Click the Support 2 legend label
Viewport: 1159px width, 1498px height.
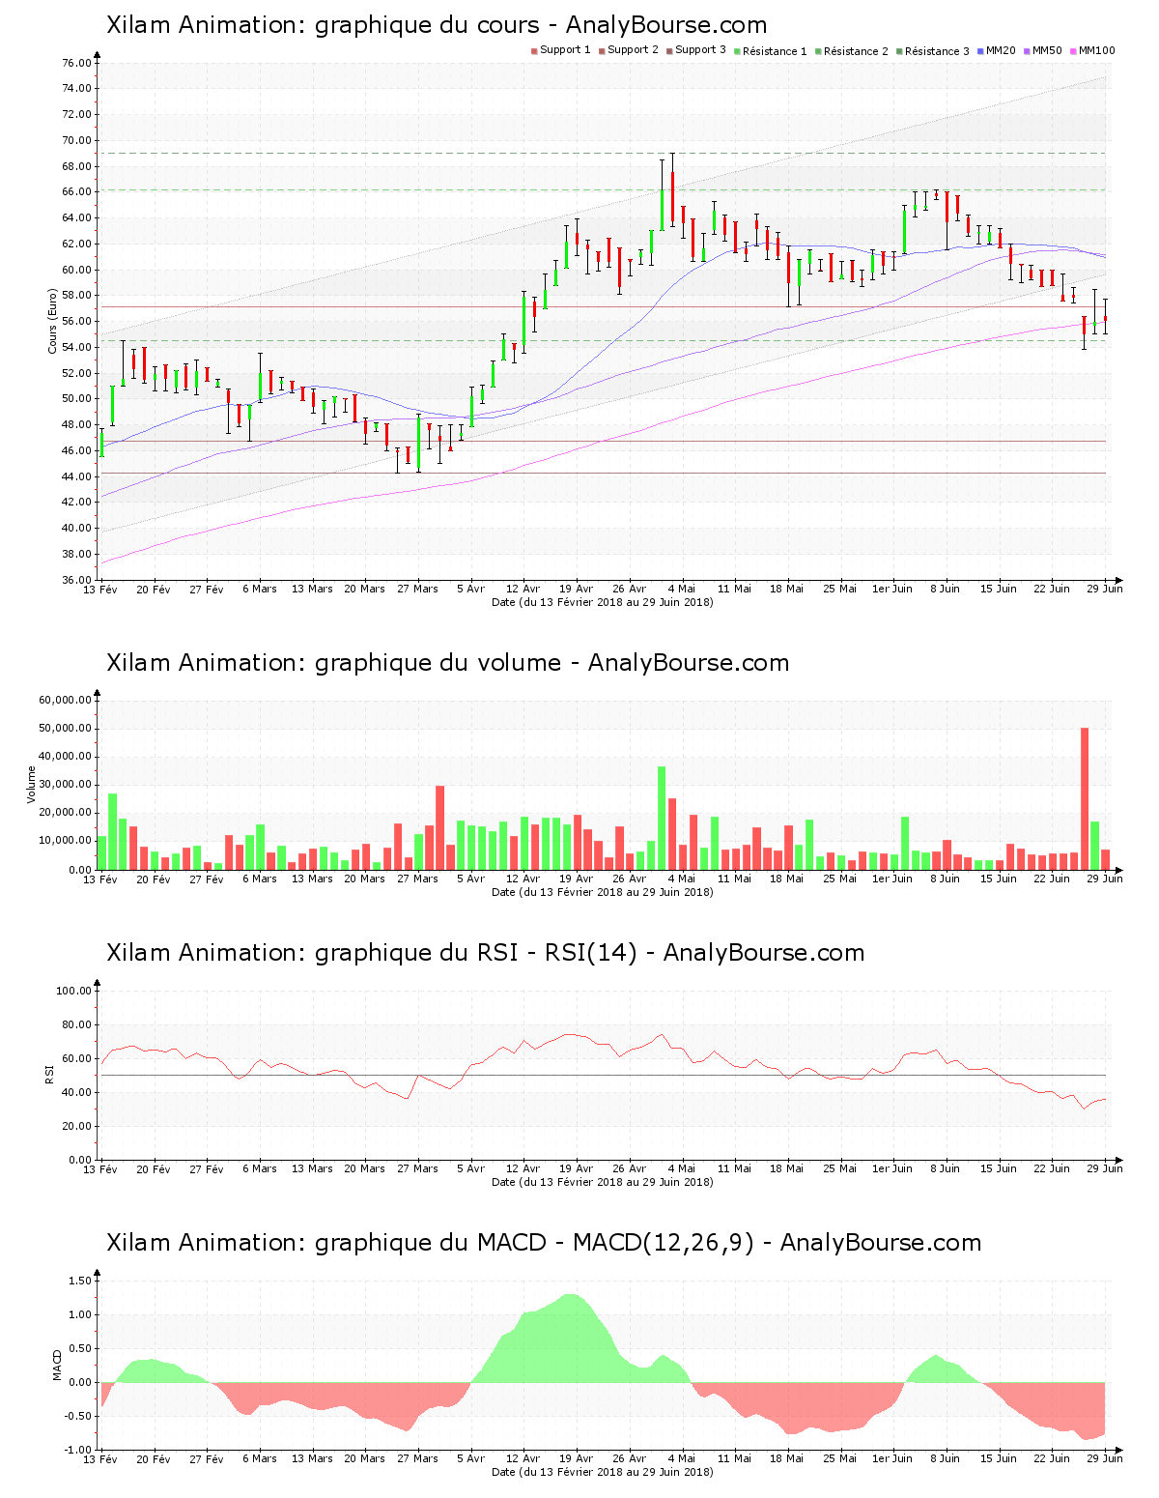[633, 50]
